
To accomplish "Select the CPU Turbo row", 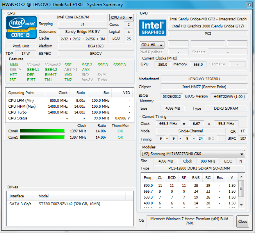I will click(70, 112).
